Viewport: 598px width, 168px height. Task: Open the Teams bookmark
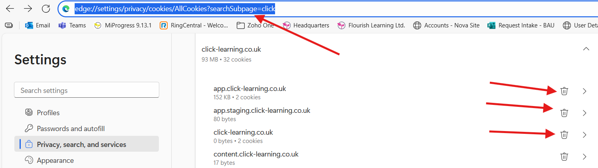[72, 25]
